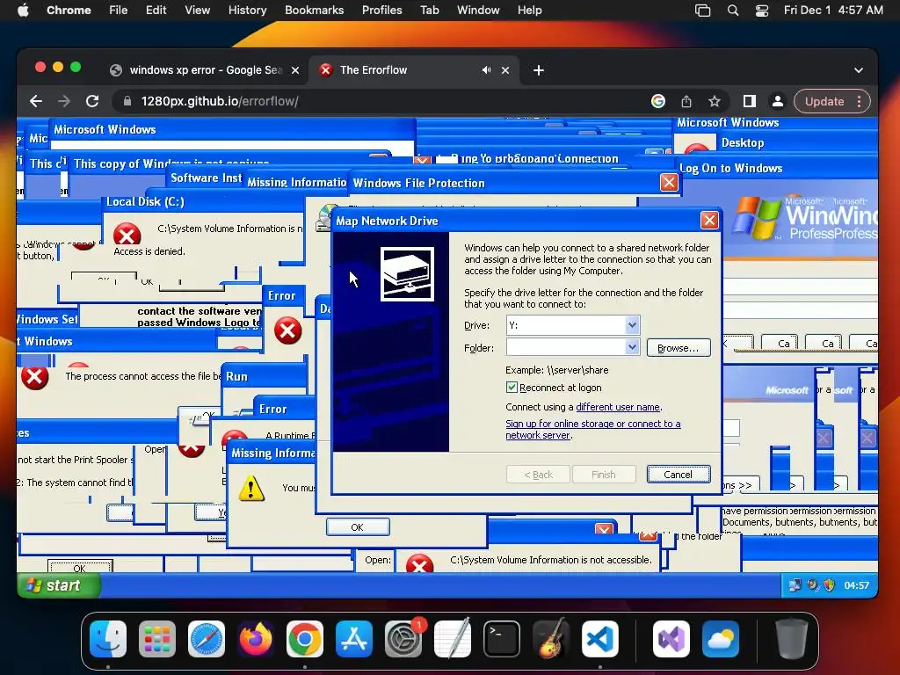The image size is (900, 675).
Task: Open the macOS Control Center icon
Action: pos(762,10)
